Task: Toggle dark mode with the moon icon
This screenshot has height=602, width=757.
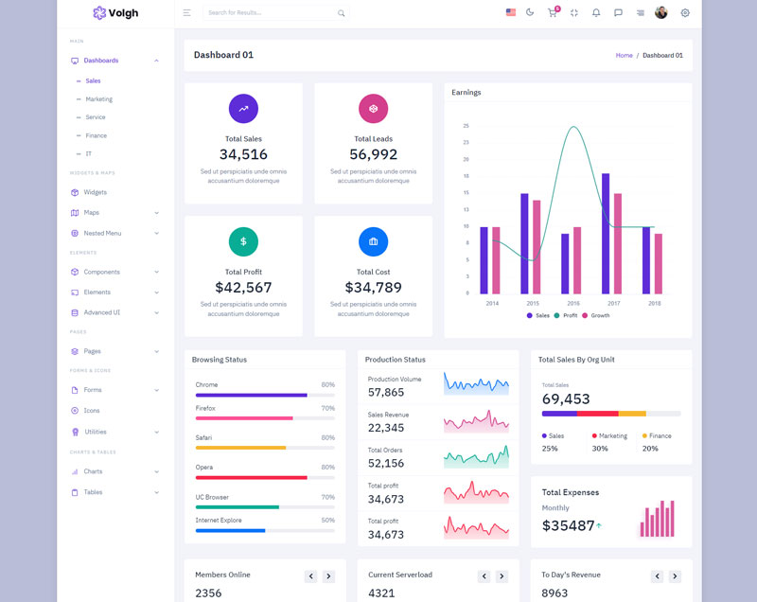Action: coord(530,12)
